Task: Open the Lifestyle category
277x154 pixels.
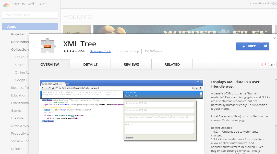Action: tap(17, 118)
